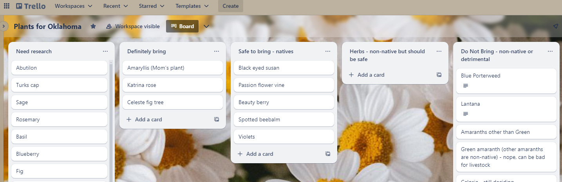Open the Blue Porterweed card title
The height and width of the screenshot is (182, 562).
click(481, 76)
